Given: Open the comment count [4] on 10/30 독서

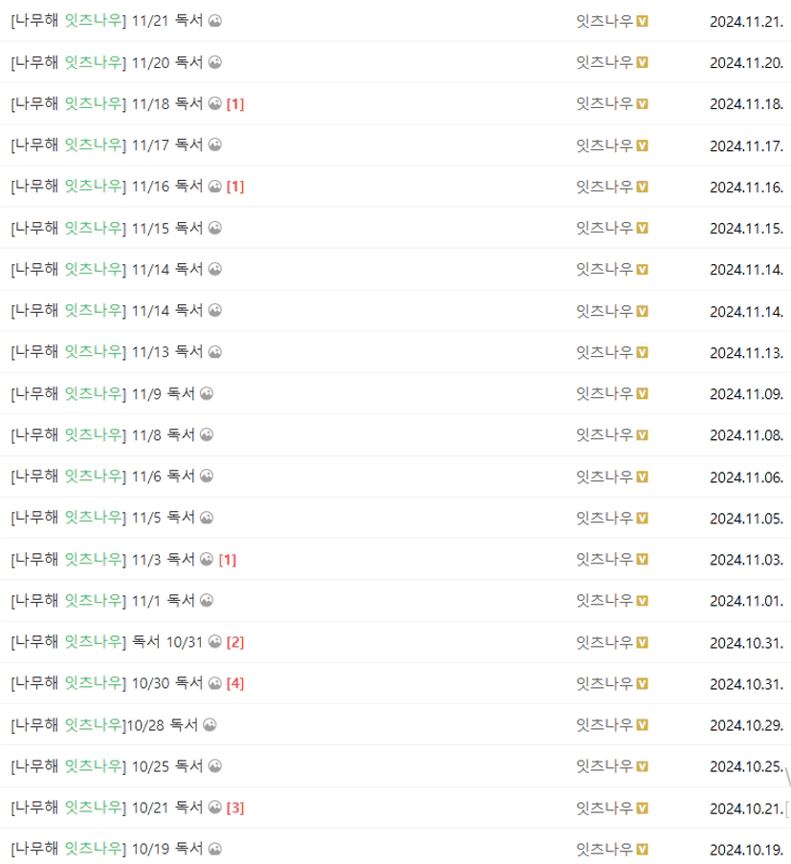Looking at the screenshot, I should [235, 684].
